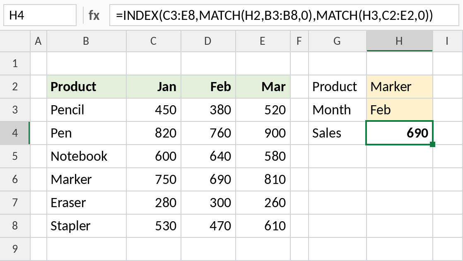Click the fx insert function icon

pyautogui.click(x=94, y=15)
